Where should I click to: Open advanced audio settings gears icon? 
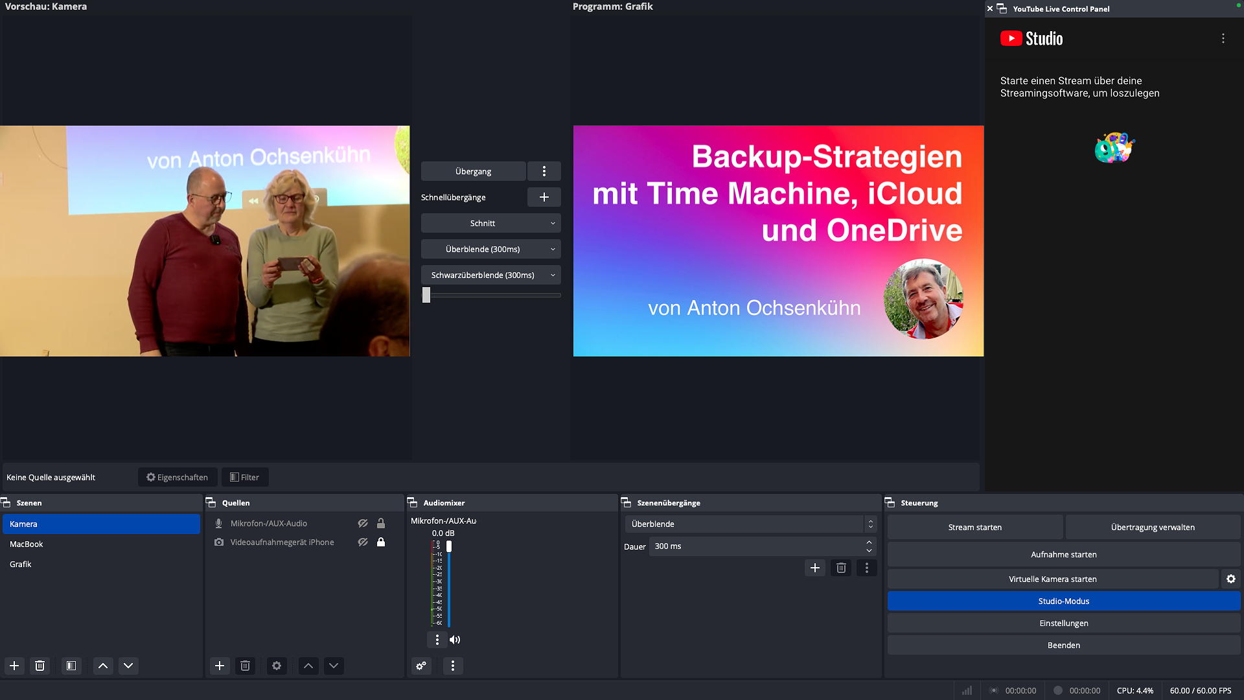pos(421,666)
